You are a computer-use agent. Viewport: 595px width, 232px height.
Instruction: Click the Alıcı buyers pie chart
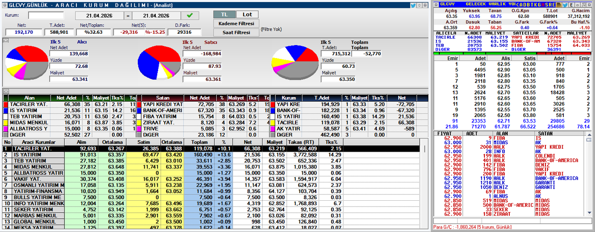26,63
